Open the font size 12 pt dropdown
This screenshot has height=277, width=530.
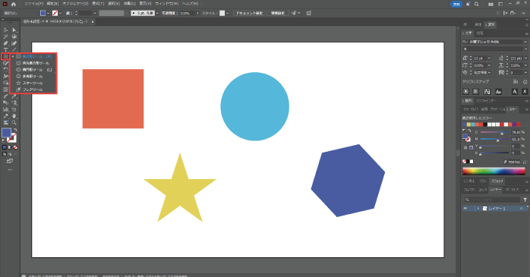pos(489,58)
